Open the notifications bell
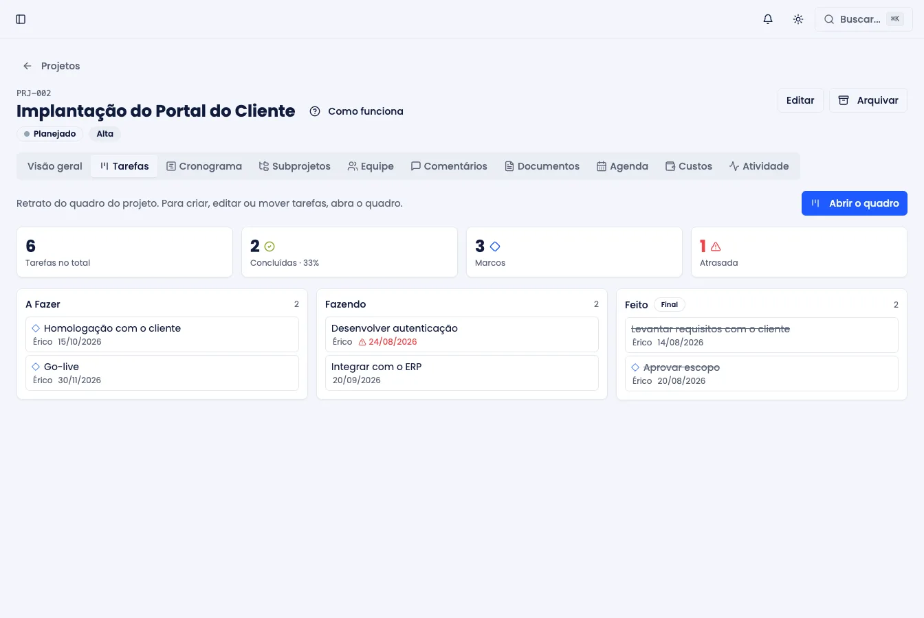This screenshot has width=924, height=618. [768, 19]
